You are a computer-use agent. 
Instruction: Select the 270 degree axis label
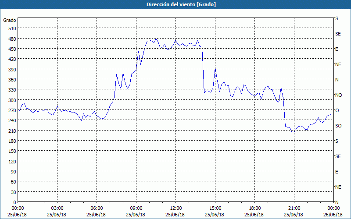[13, 110]
